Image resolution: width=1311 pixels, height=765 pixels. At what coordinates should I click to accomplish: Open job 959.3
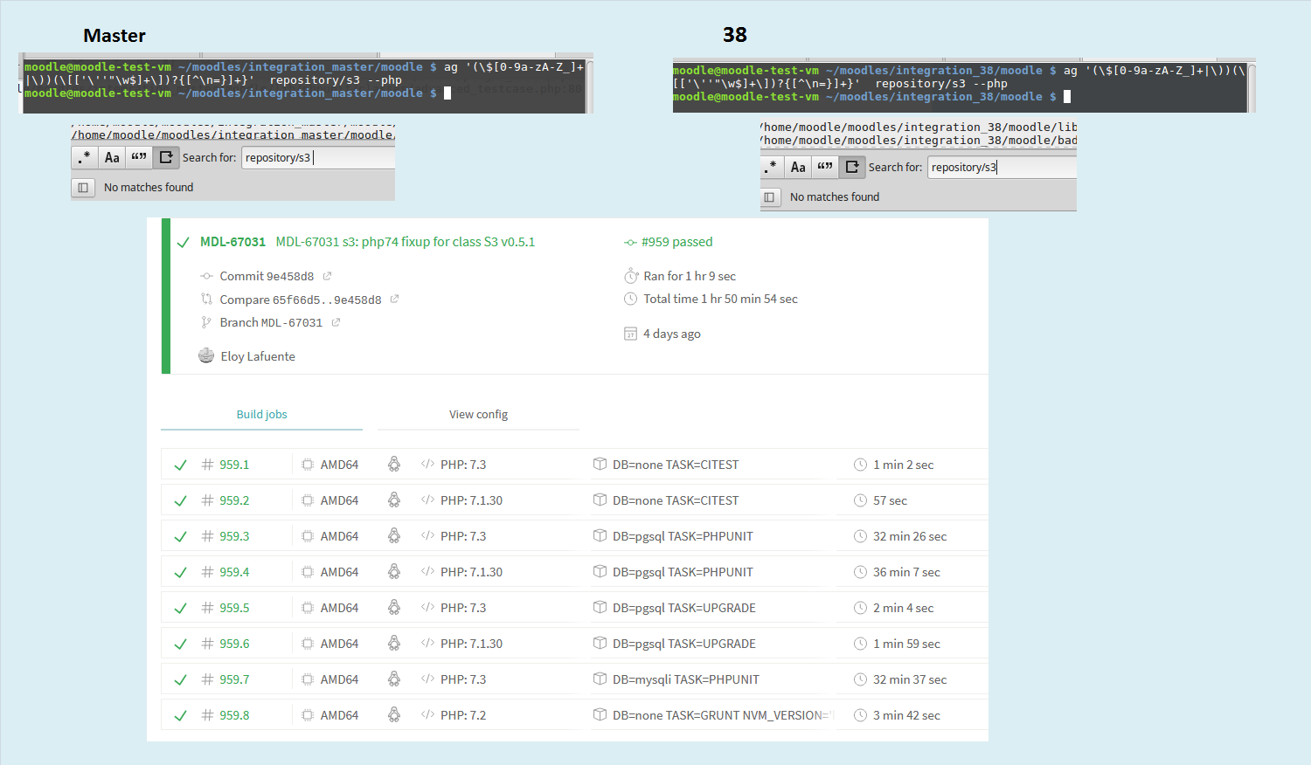pyautogui.click(x=234, y=536)
